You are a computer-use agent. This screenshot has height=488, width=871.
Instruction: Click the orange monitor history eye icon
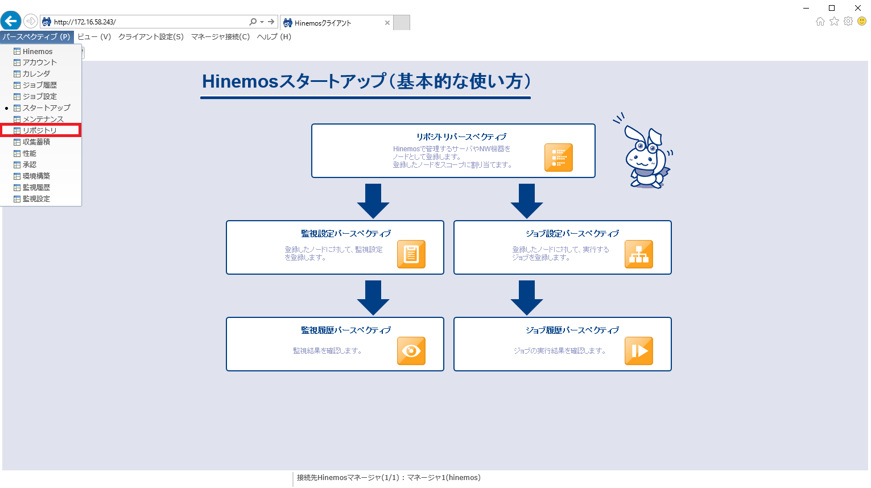[x=411, y=351]
